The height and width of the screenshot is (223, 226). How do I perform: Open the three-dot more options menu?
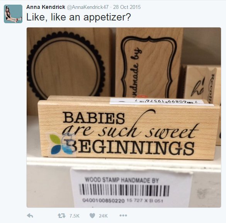click(123, 216)
